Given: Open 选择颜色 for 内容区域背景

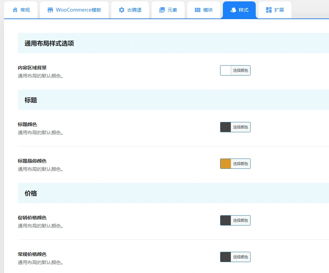Looking at the screenshot, I should [240, 70].
